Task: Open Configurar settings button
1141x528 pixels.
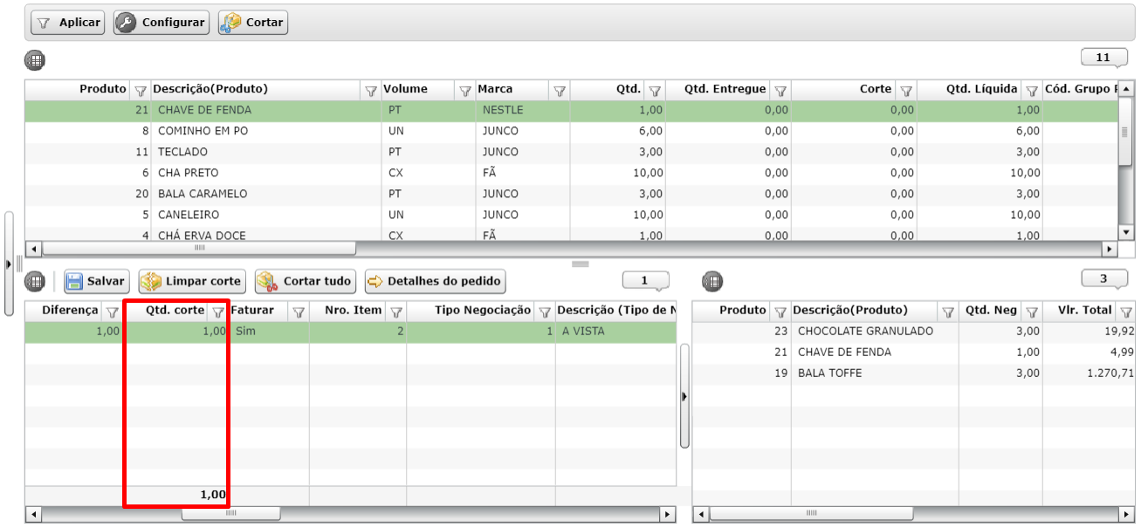Action: [162, 23]
